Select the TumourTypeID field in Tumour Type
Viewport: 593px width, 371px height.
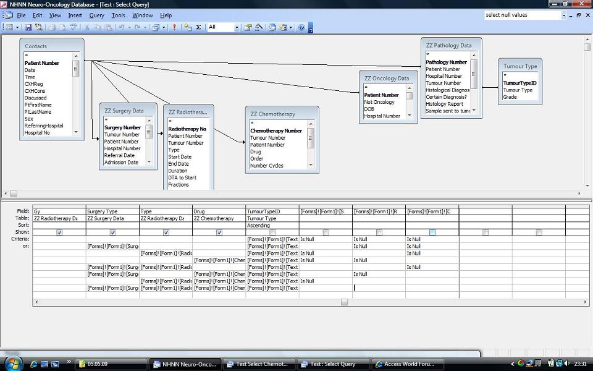(519, 83)
